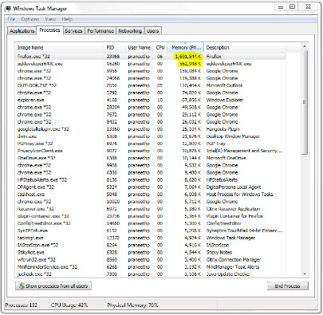Select the wfcrun32.exe *32 process
Image resolution: width=323 pixels, height=315 pixels.
coord(151,259)
